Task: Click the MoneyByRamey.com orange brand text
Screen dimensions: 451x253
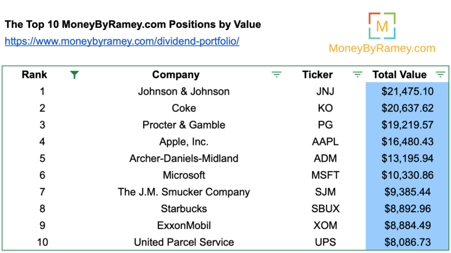Action: click(382, 48)
